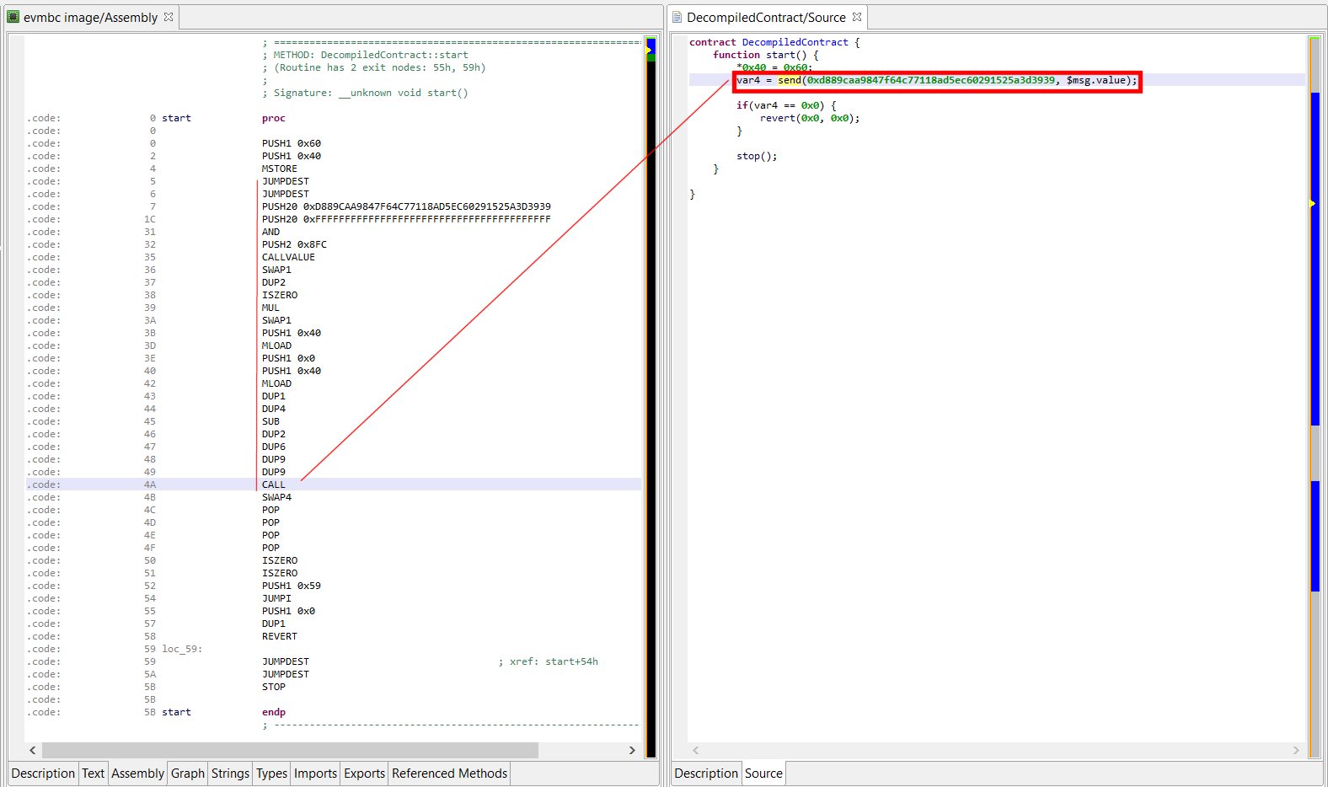Click the function start() line
Viewport: 1328px width, 787px height.
pos(765,55)
